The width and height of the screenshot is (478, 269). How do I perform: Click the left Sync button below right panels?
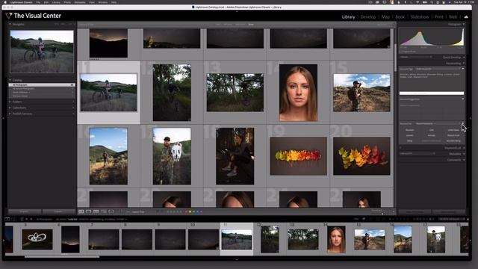[x=415, y=211]
